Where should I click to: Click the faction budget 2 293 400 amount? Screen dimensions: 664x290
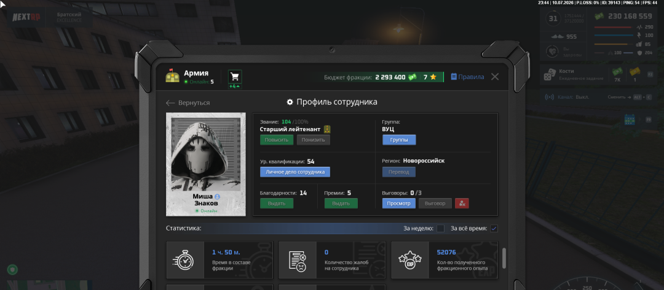(390, 77)
